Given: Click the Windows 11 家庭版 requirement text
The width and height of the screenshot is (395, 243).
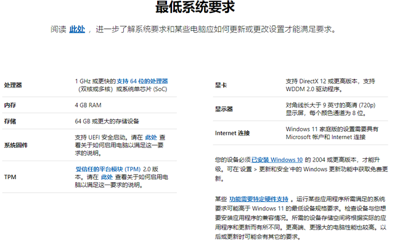Looking at the screenshot, I should pos(332,133).
